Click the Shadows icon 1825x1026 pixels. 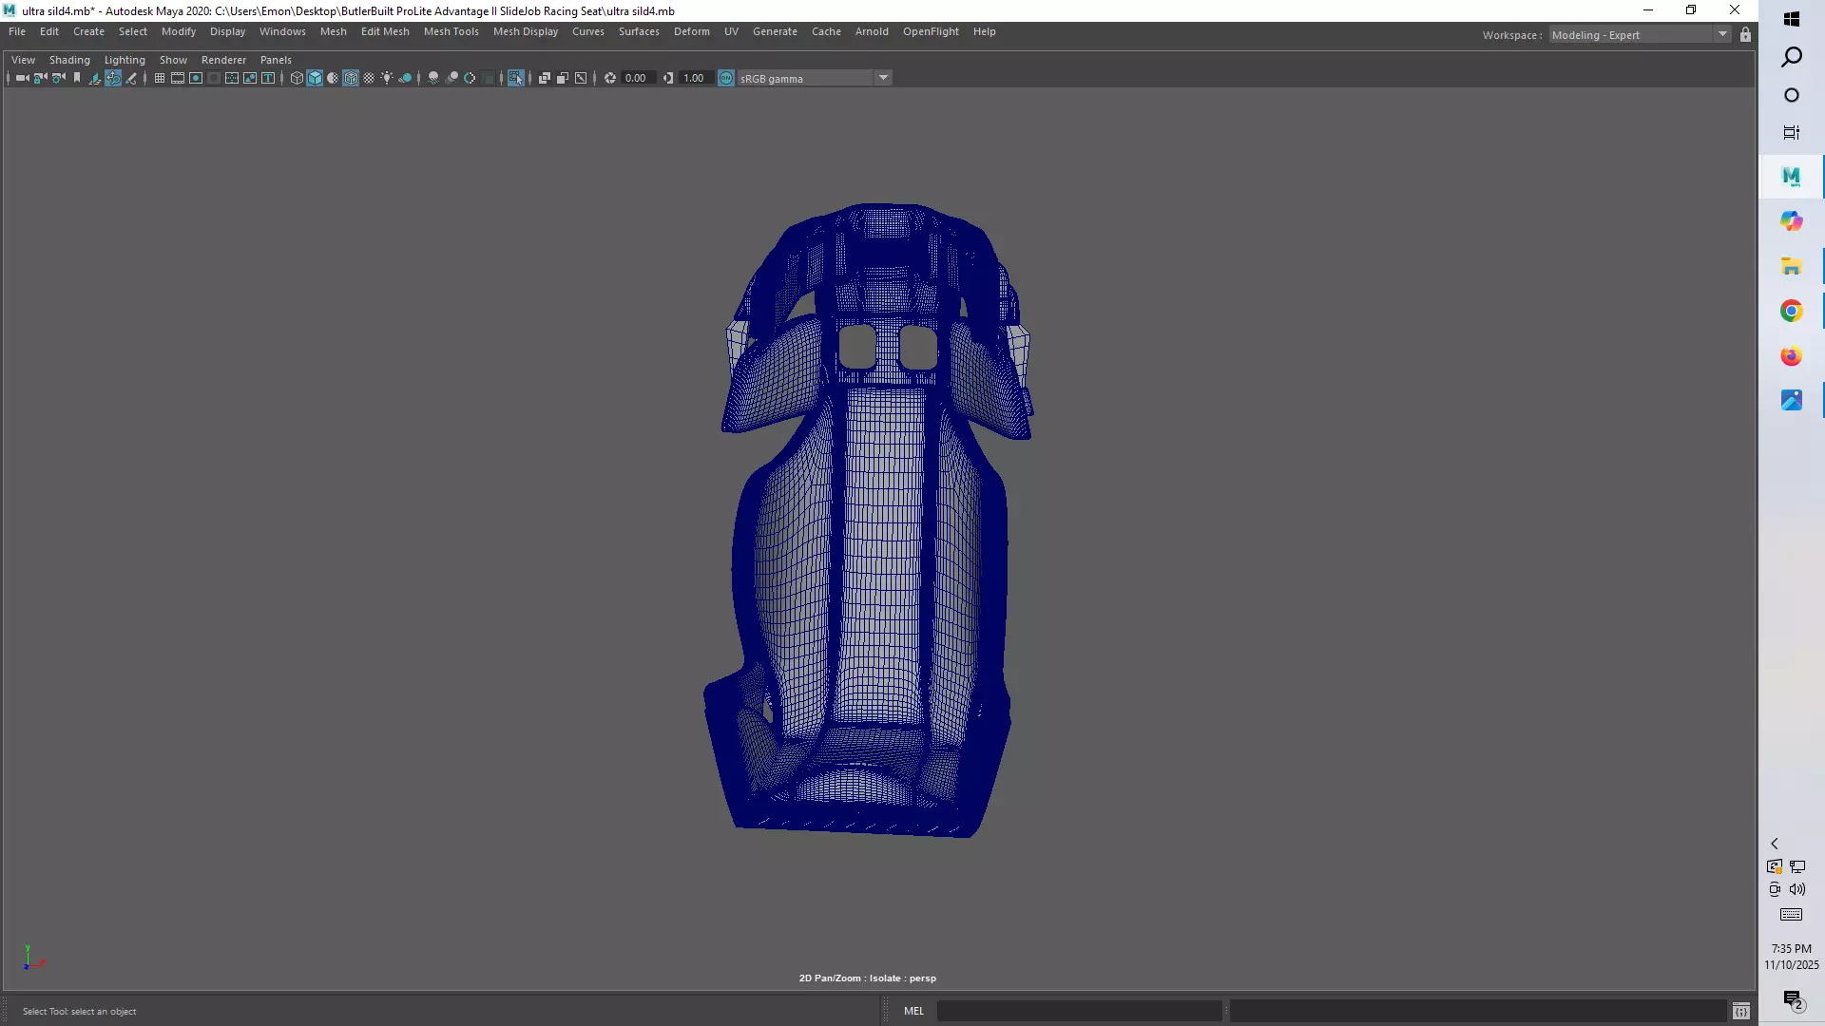pos(405,78)
